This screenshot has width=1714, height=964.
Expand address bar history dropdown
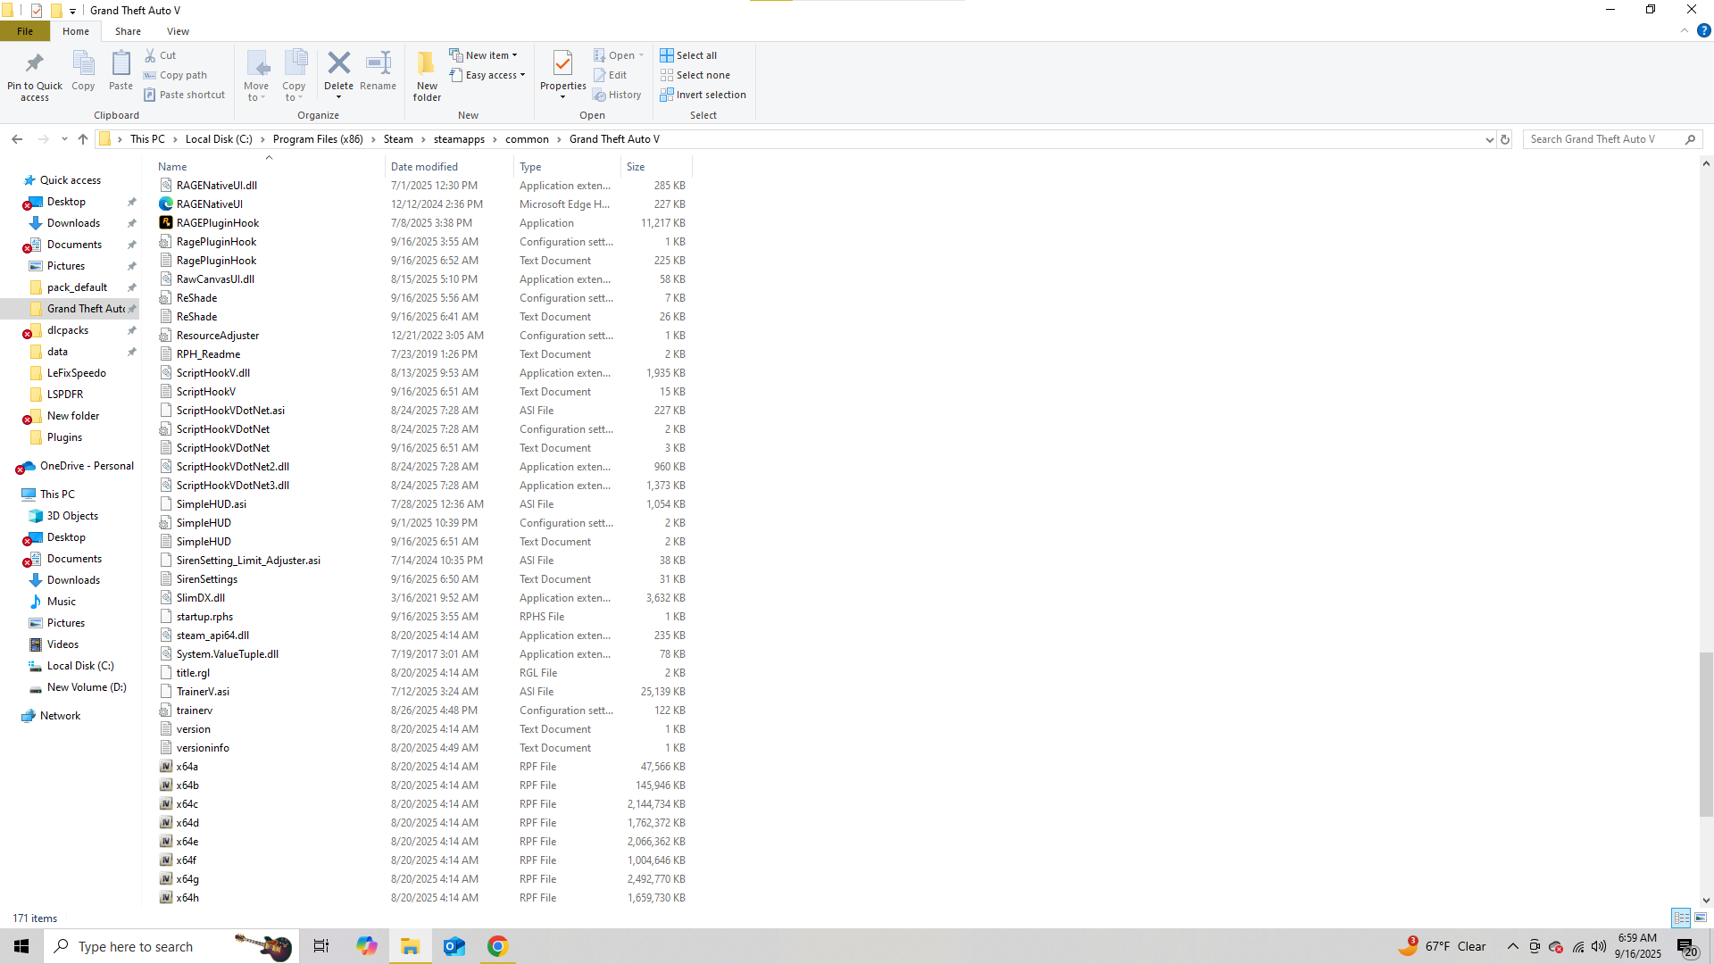coord(1489,139)
